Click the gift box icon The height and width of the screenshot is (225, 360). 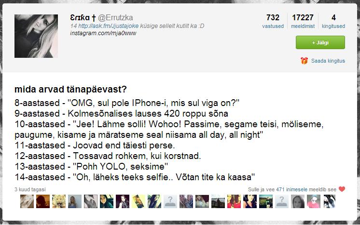(304, 61)
